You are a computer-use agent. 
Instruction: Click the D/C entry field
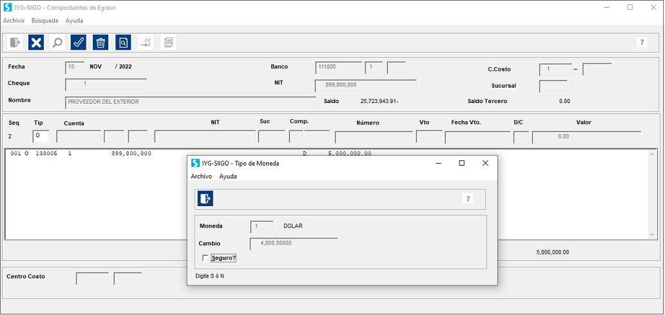[x=521, y=137]
